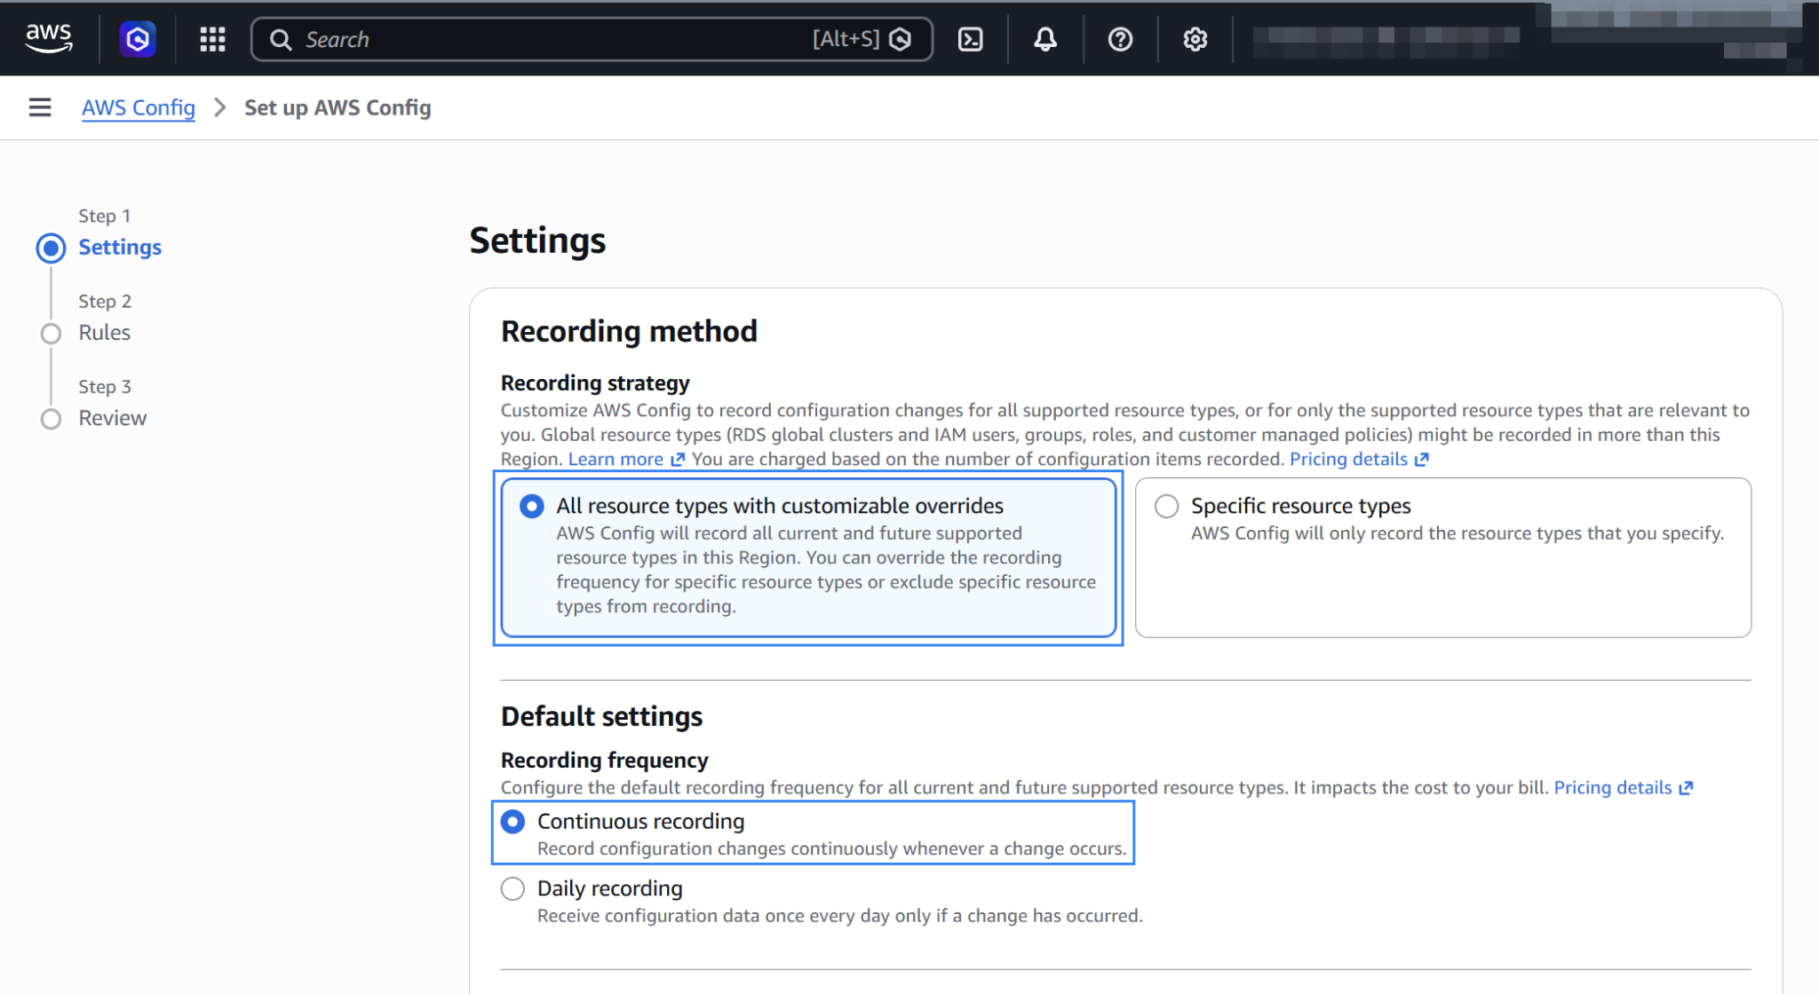The image size is (1819, 994).
Task: Select Step 1 Settings in the wizard
Action: pyautogui.click(x=120, y=247)
